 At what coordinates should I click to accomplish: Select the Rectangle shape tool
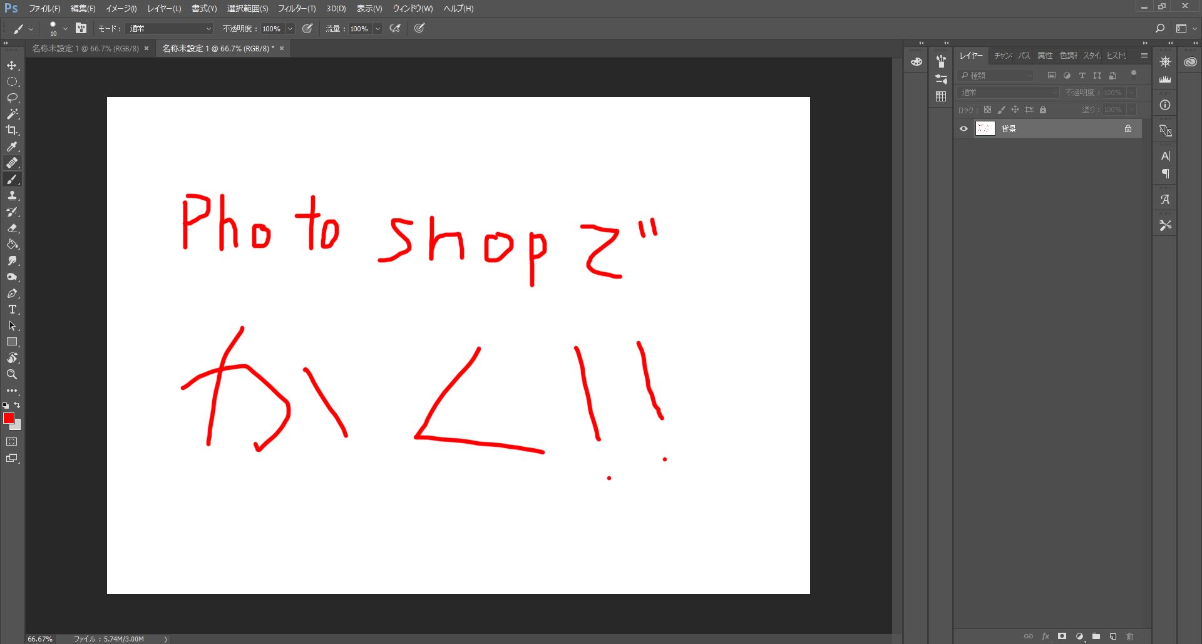[12, 342]
